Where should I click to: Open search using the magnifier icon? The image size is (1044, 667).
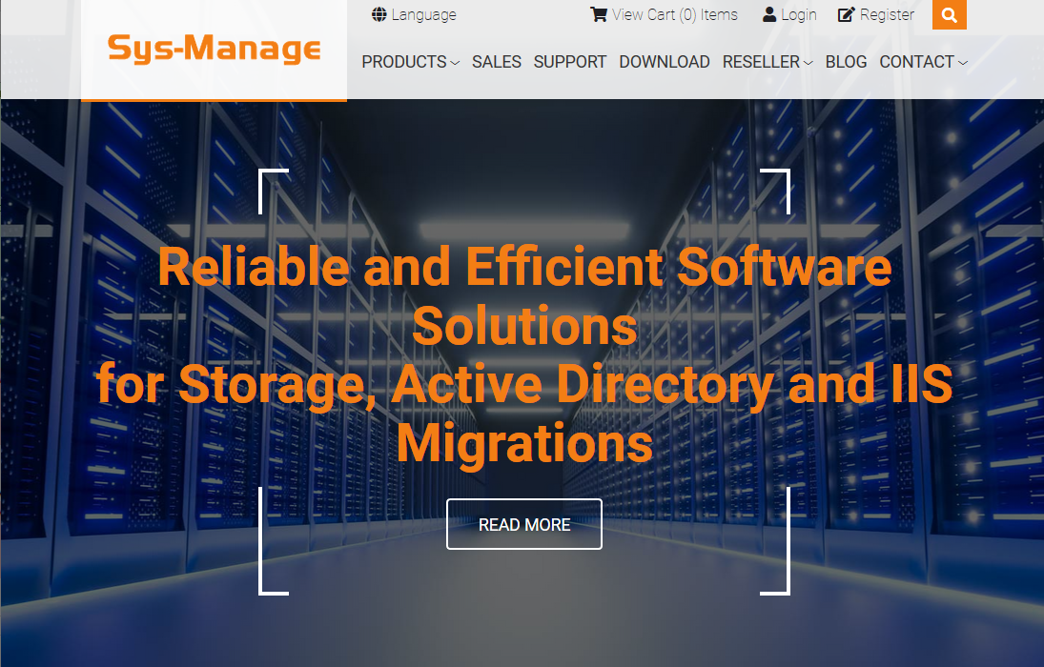[x=949, y=15]
